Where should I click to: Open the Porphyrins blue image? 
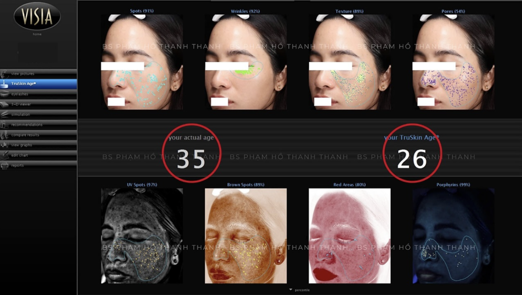point(453,236)
